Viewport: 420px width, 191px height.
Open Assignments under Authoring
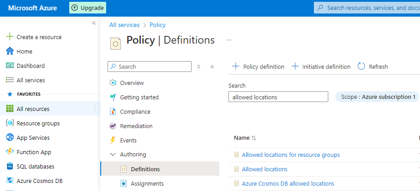click(147, 183)
